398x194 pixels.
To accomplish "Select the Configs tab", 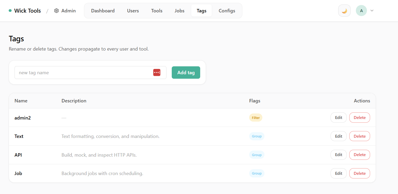I will 227,11.
